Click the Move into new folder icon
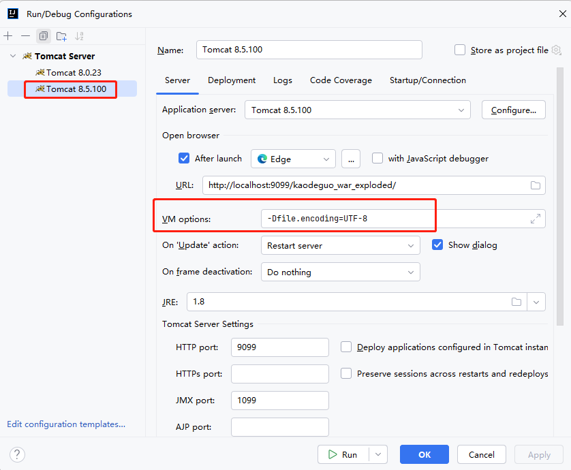 61,36
